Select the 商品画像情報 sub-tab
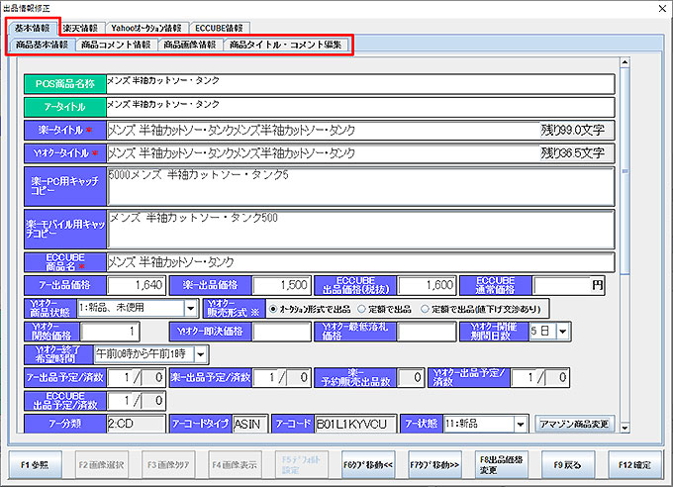Viewport: 673px width, 487px height. click(x=189, y=45)
